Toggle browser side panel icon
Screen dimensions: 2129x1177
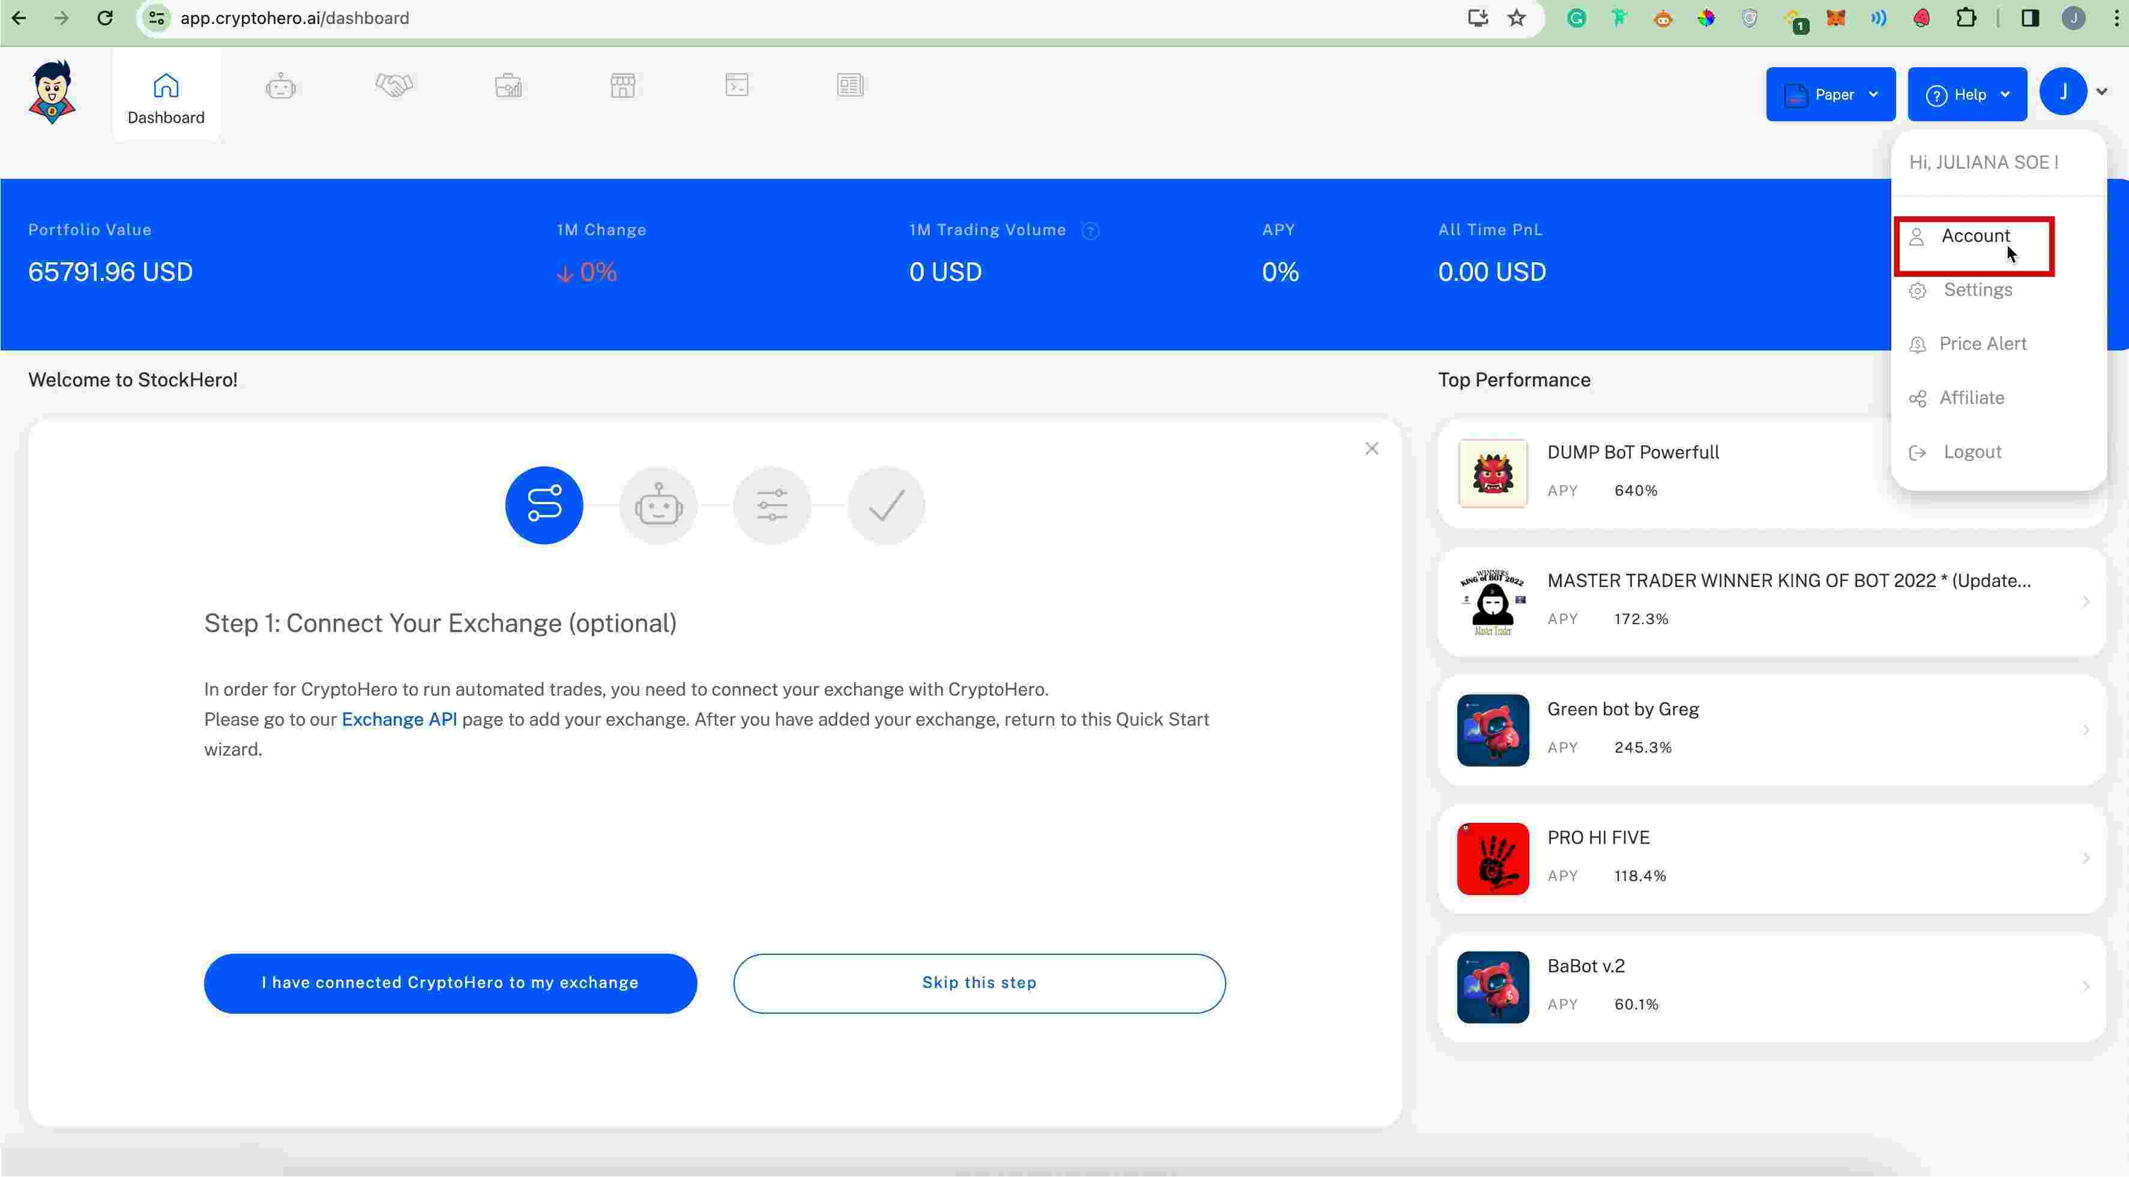click(2030, 18)
